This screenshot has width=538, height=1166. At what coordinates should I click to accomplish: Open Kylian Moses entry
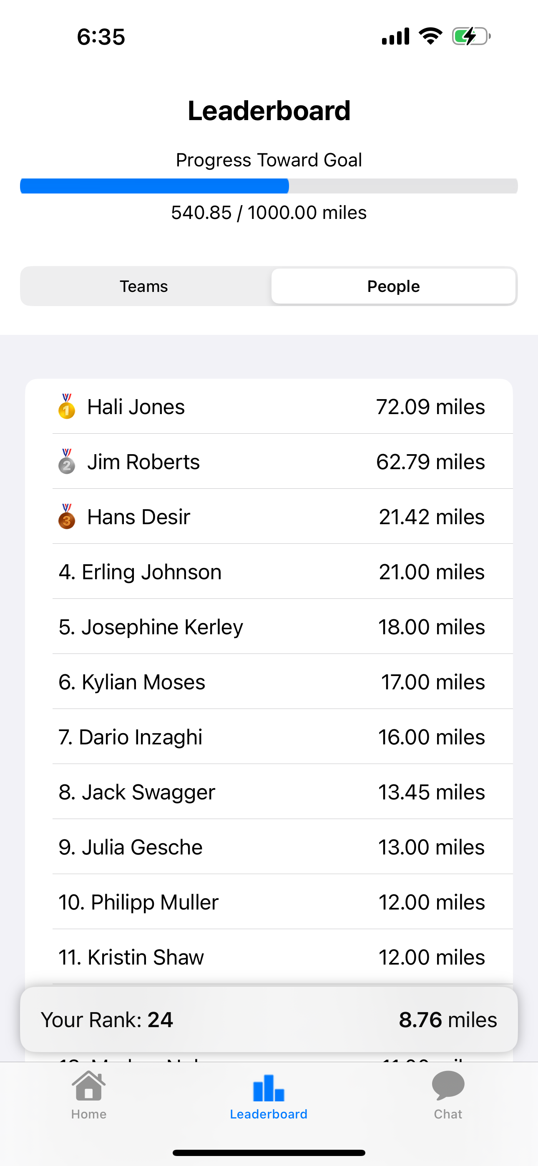coord(269,682)
